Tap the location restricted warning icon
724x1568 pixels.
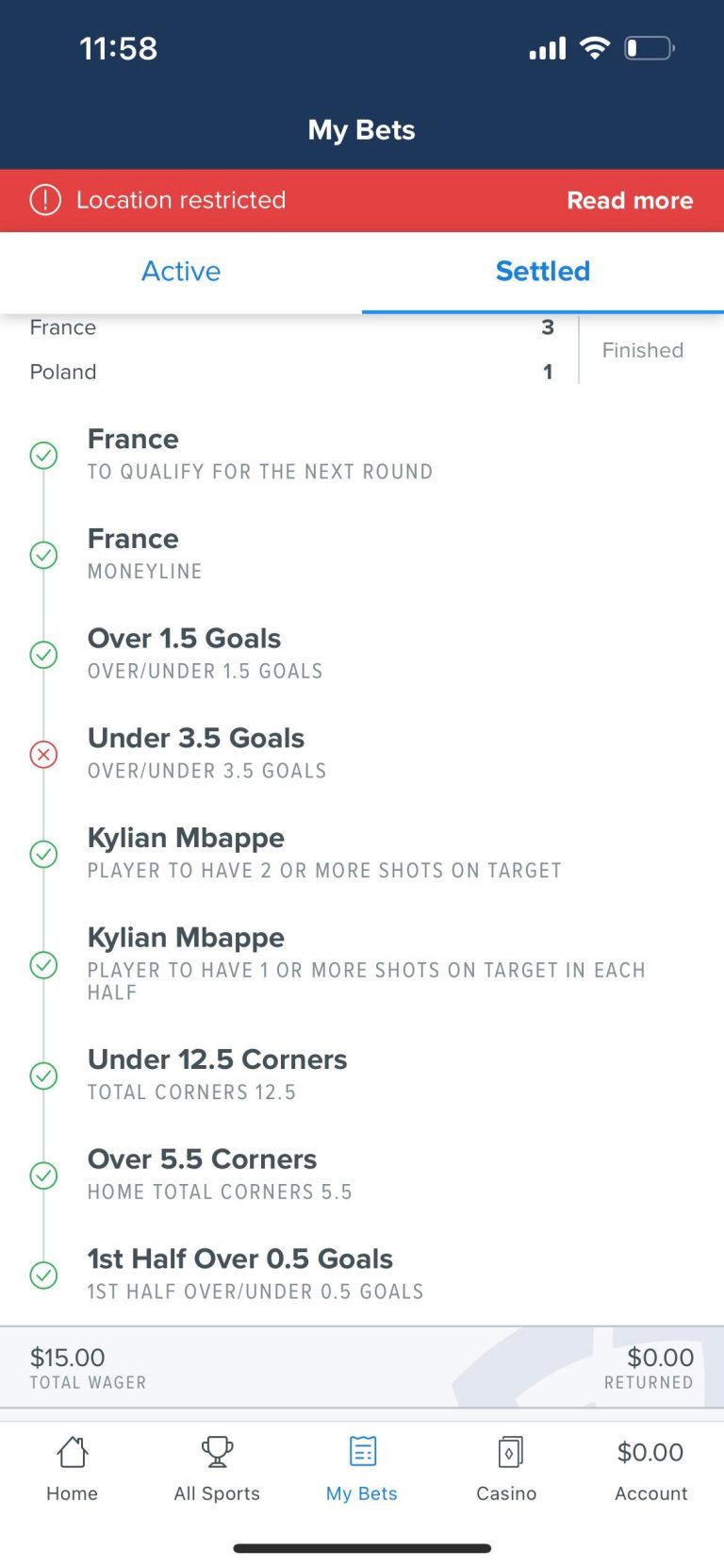pyautogui.click(x=45, y=200)
